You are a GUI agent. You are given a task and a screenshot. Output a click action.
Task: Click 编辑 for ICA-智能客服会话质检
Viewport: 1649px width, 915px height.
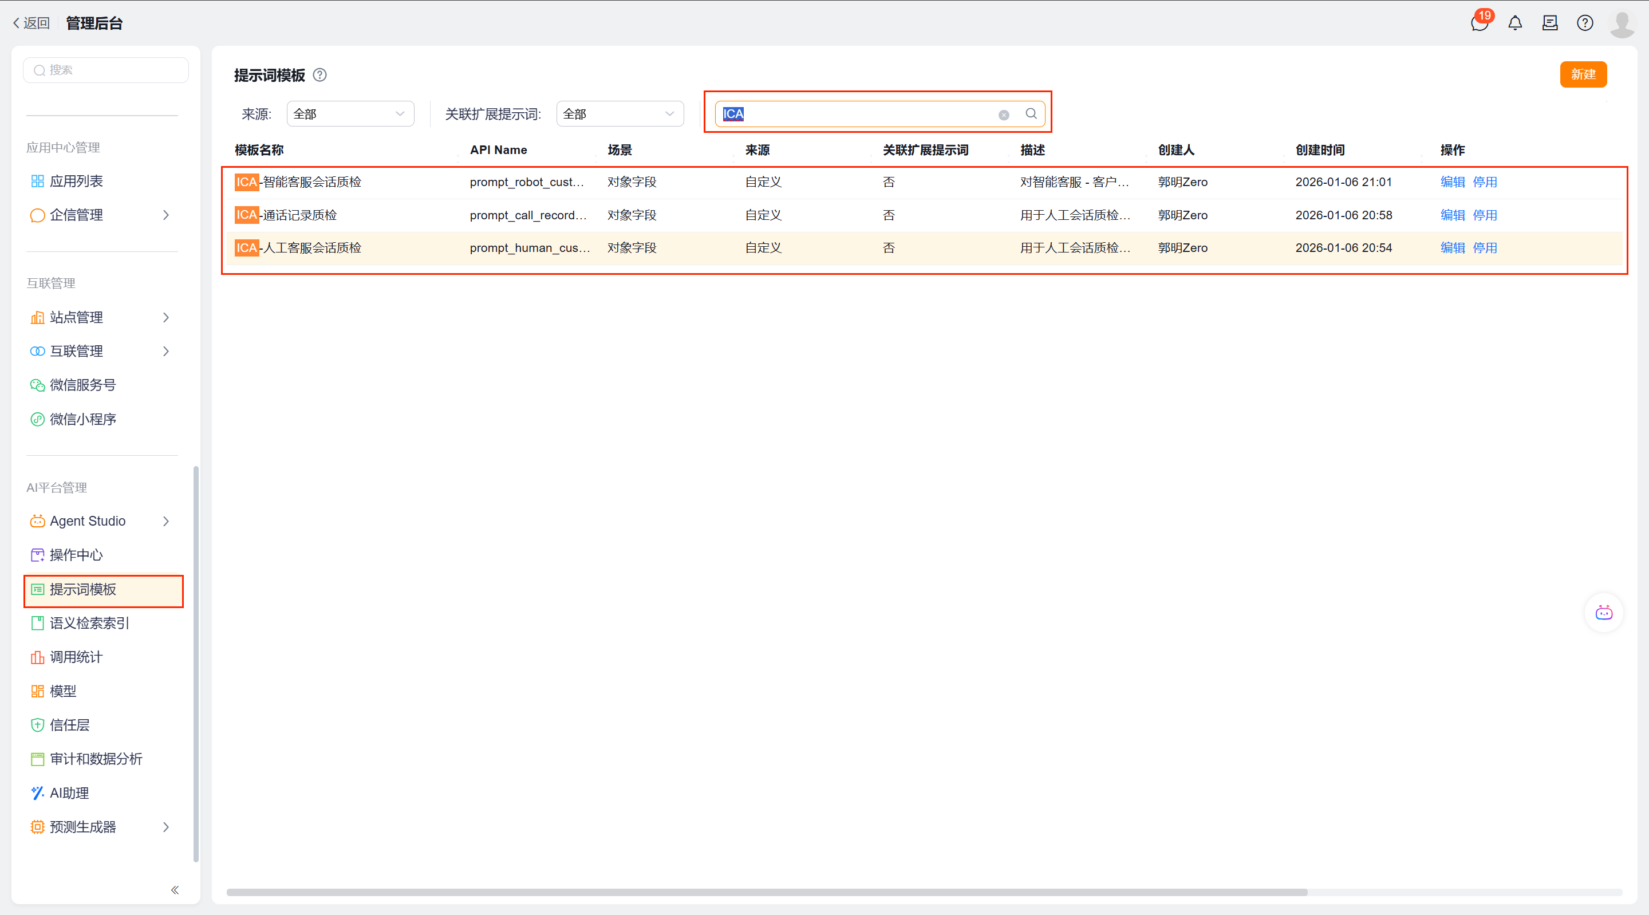coord(1452,182)
